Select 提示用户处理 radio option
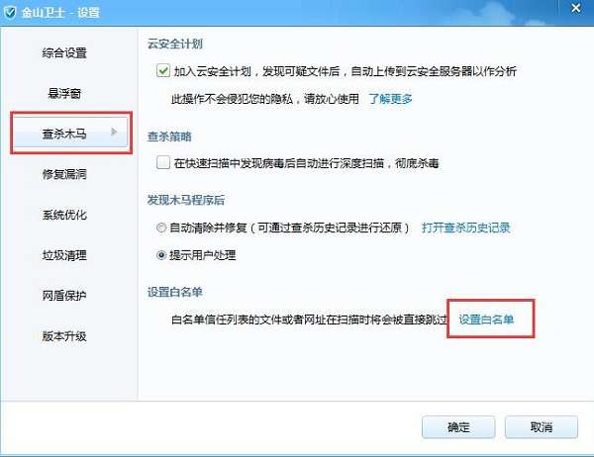Screen dimensions: 594x457 click(x=161, y=255)
